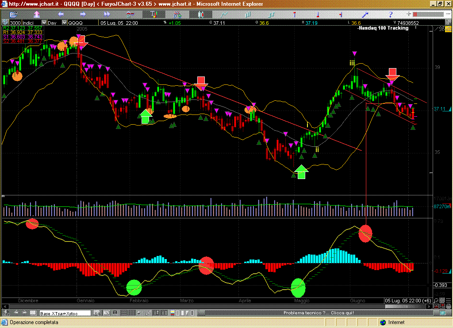Click the double right arrow toolbar icon
The width and height of the screenshot is (453, 328).
[107, 15]
